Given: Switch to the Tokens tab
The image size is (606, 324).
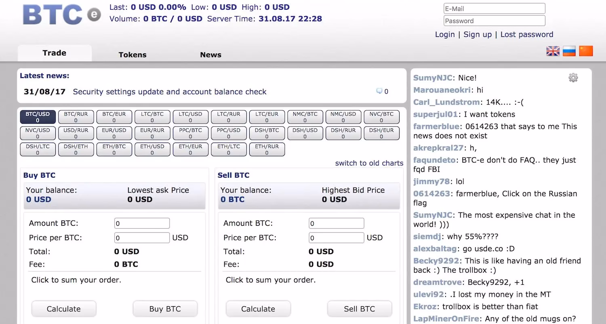Looking at the screenshot, I should tap(132, 55).
